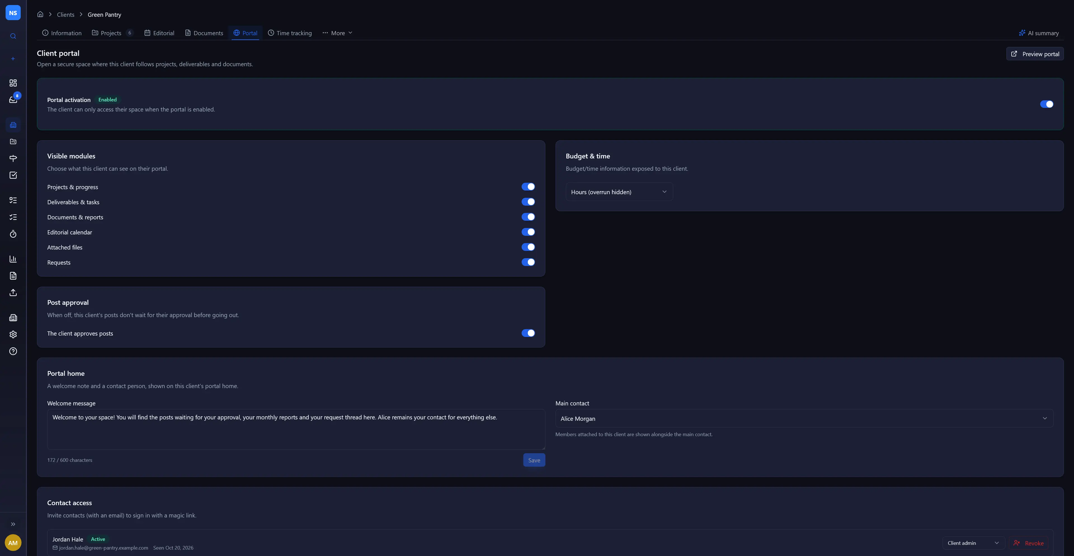Revoke Jordan Hale's access

pyautogui.click(x=1028, y=543)
